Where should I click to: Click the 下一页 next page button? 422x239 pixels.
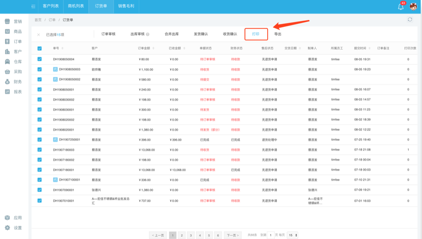coord(232,235)
